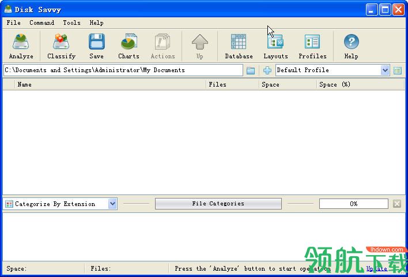Maximize the Disk Savvy window
The image size is (408, 277).
click(x=385, y=10)
